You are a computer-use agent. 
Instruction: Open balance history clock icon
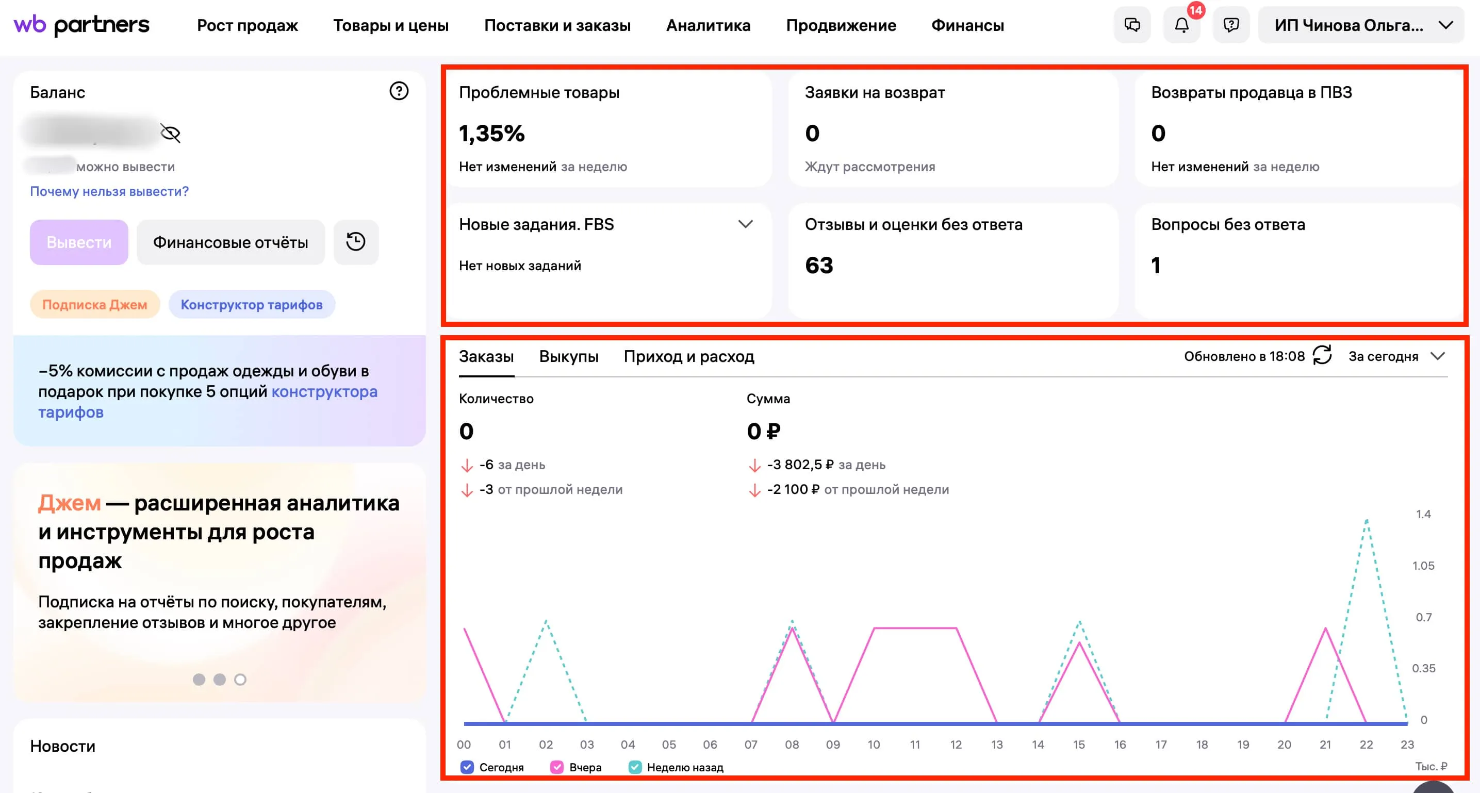click(x=356, y=242)
